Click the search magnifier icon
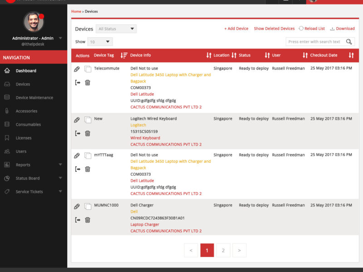This screenshot has width=363, height=272. click(x=349, y=42)
